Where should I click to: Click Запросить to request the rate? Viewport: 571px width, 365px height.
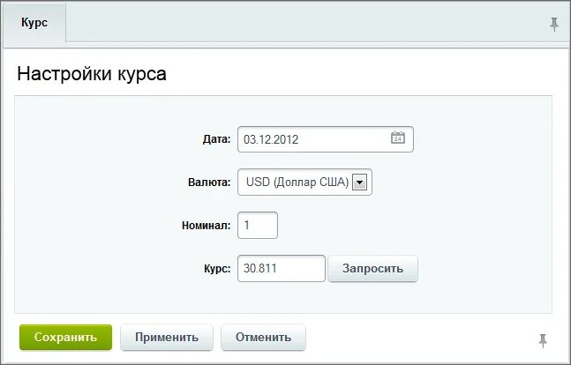pyautogui.click(x=372, y=269)
